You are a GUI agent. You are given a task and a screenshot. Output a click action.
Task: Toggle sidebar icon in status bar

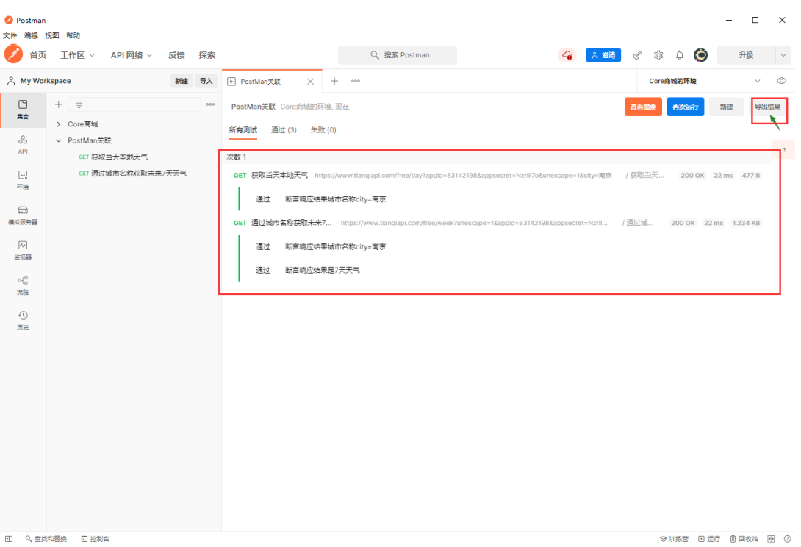9,538
